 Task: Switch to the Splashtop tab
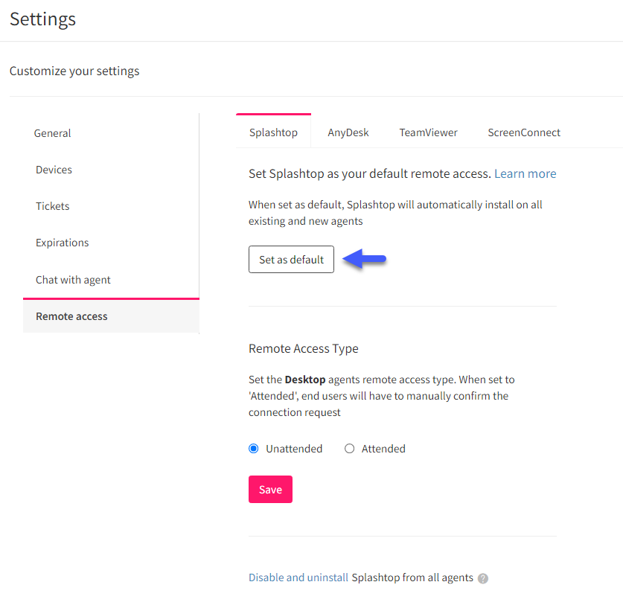click(273, 132)
